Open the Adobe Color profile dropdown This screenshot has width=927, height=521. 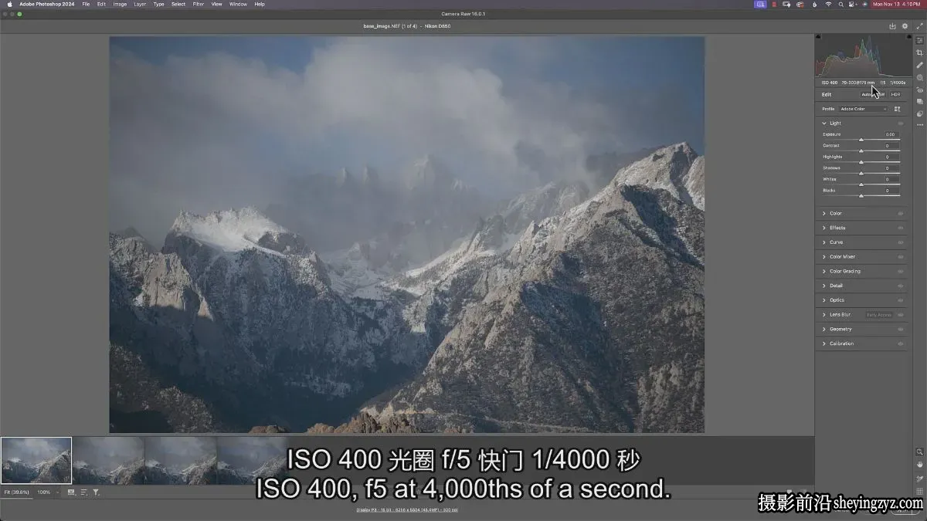point(864,109)
